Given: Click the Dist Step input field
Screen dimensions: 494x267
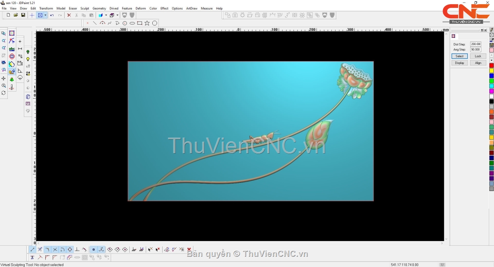Looking at the screenshot, I should pos(475,44).
